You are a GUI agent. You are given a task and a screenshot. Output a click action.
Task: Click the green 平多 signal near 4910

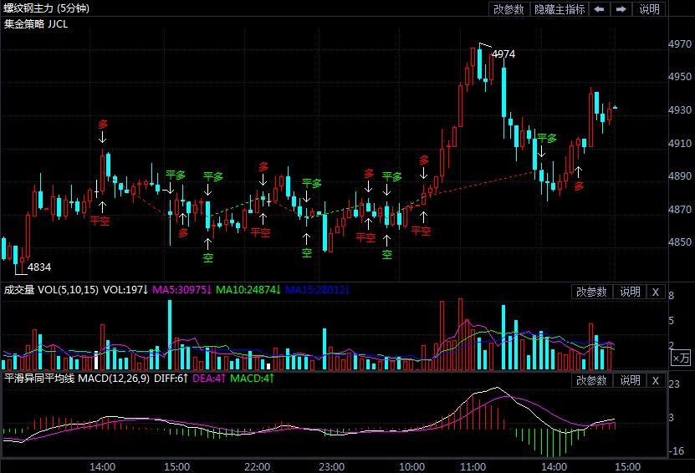coord(547,138)
